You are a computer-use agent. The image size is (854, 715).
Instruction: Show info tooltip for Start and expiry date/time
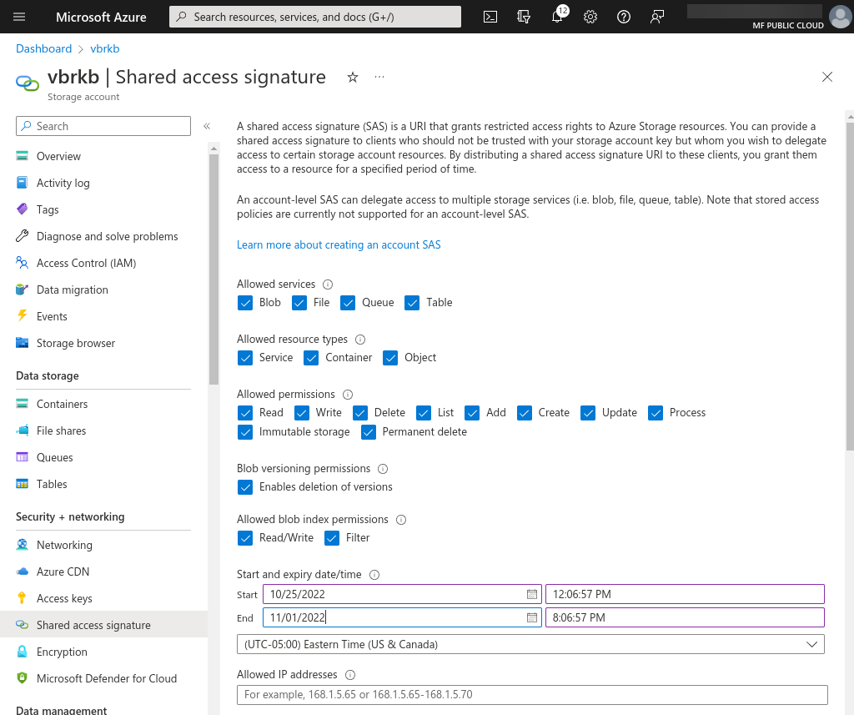[374, 575]
